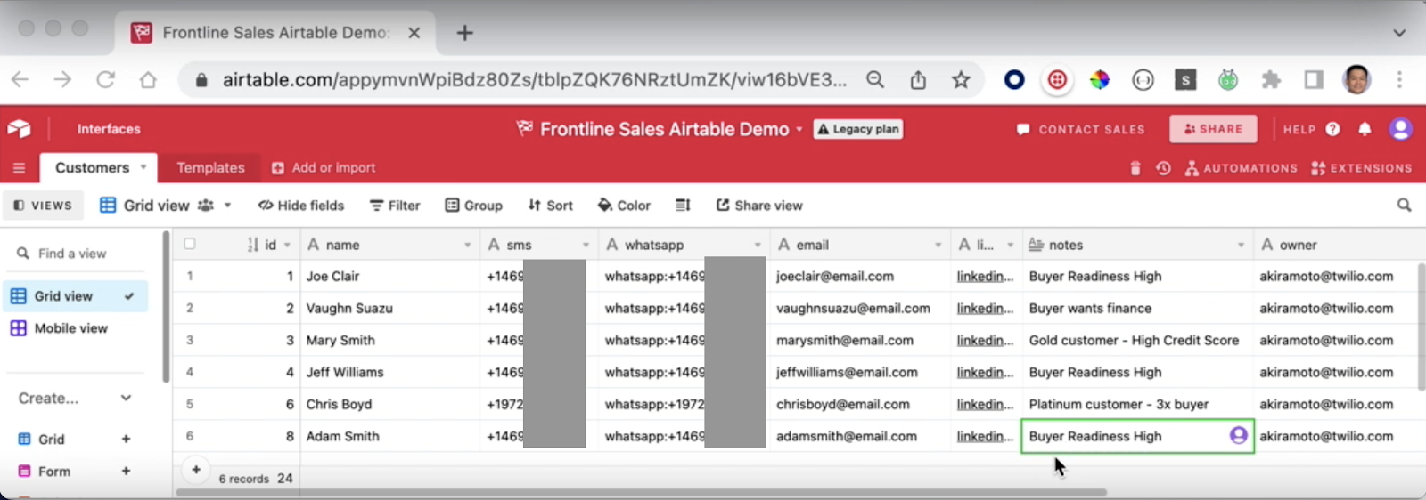Click the Share button
Screen dimensions: 1426x500
1213,129
